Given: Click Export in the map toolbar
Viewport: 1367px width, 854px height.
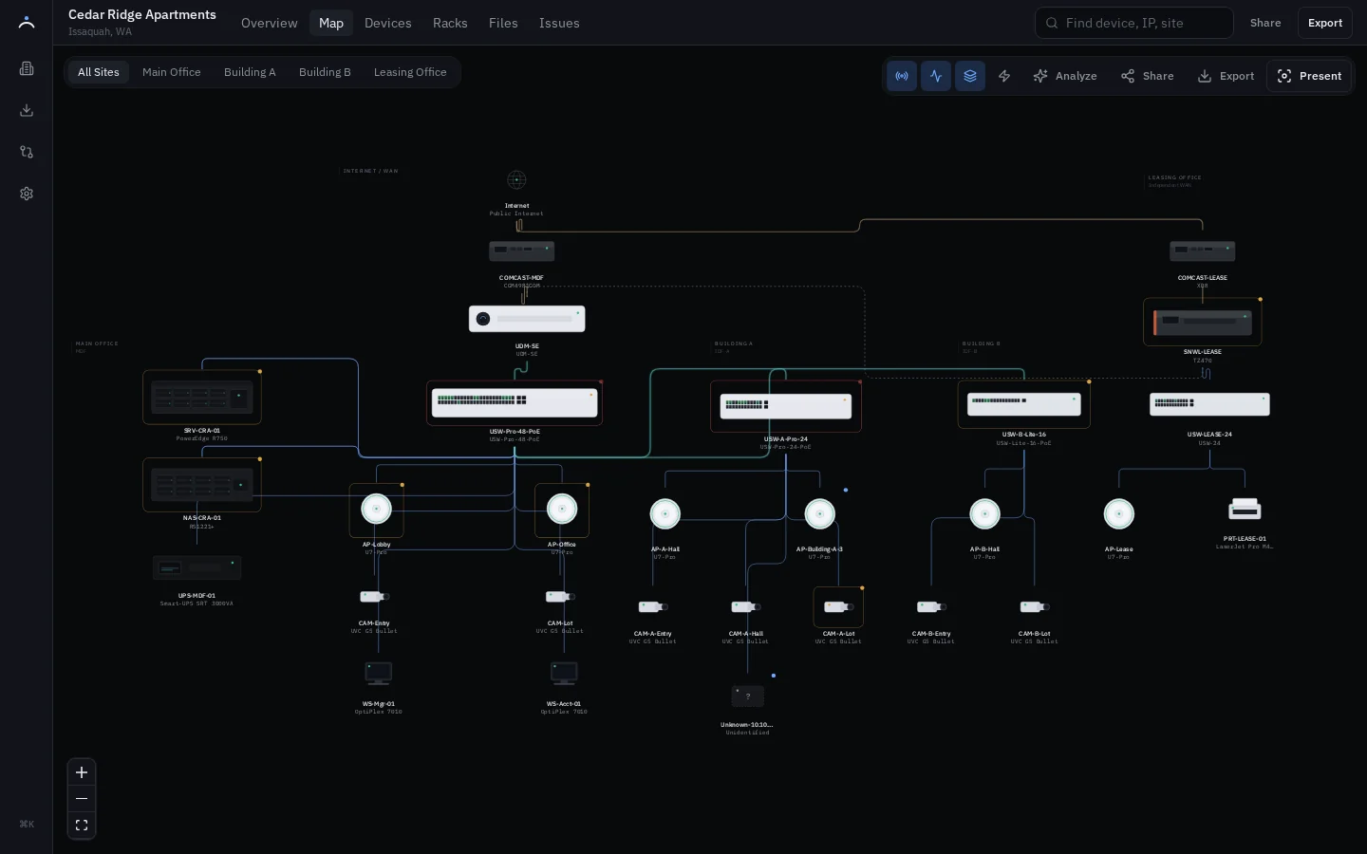Looking at the screenshot, I should tap(1226, 76).
